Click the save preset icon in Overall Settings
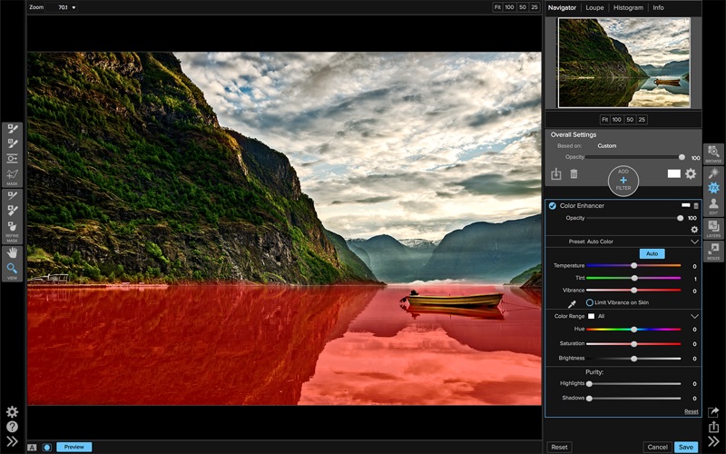The width and height of the screenshot is (726, 454). (x=556, y=174)
